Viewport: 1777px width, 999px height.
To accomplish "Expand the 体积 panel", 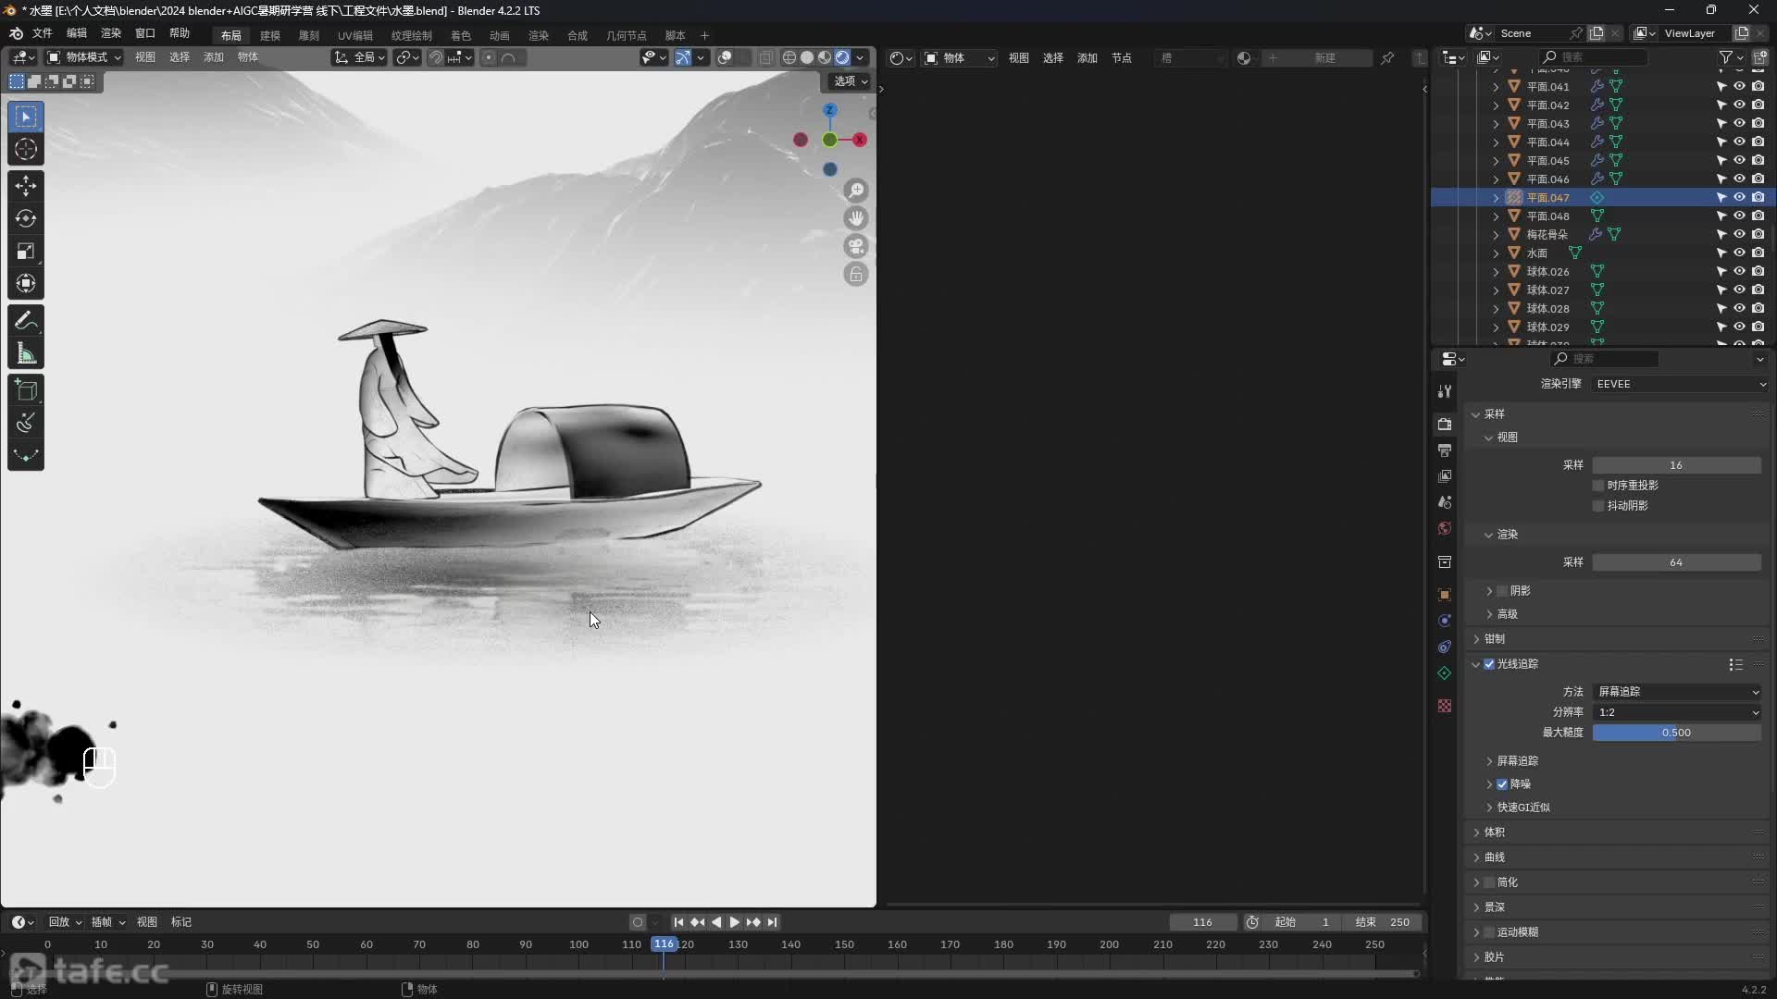I will pyautogui.click(x=1493, y=832).
